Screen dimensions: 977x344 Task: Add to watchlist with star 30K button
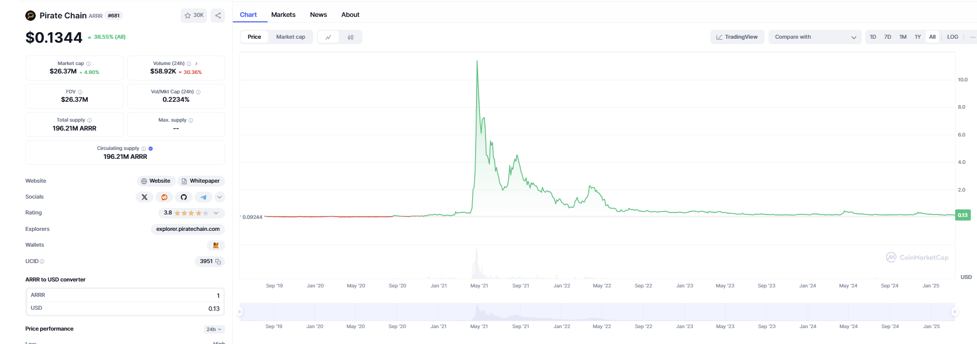coord(194,15)
